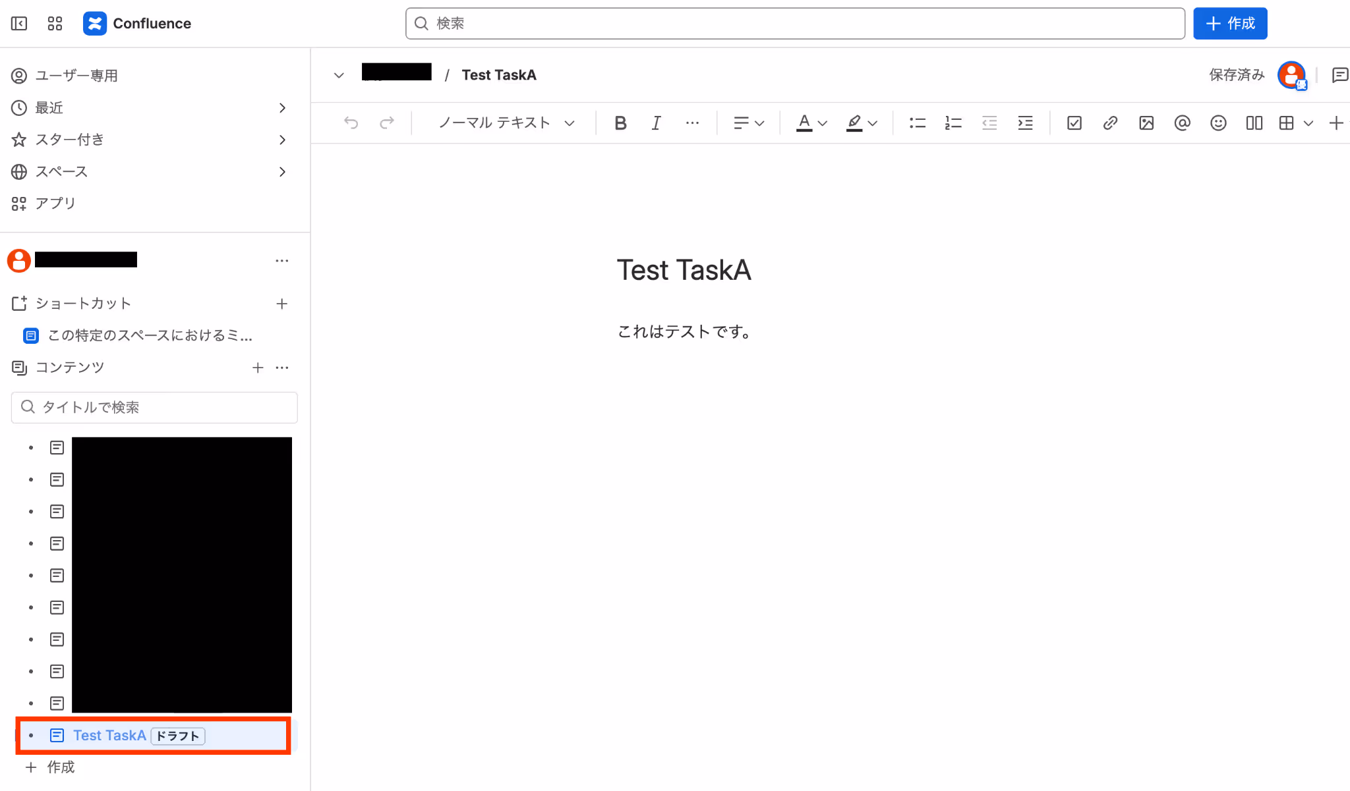Image resolution: width=1350 pixels, height=791 pixels.
Task: Click the blue 作成 button
Action: tap(1229, 24)
